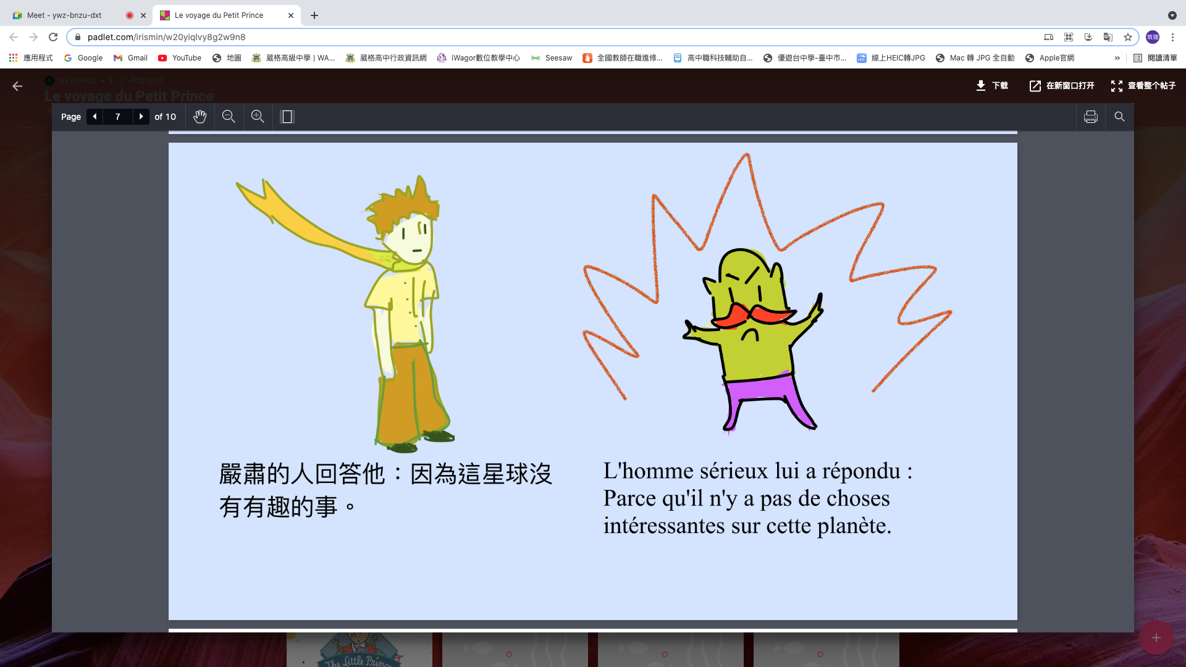
Task: Open a new browser tab
Action: pos(314,15)
